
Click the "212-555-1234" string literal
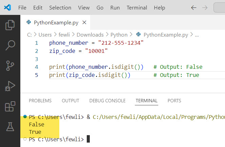point(121,43)
